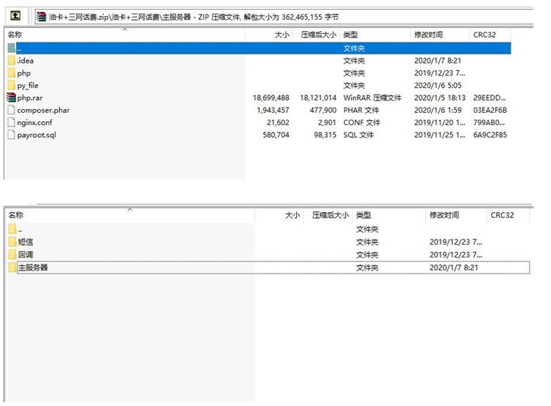The image size is (551, 406).
Task: Click the 回调 folder icon
Action: (12, 255)
